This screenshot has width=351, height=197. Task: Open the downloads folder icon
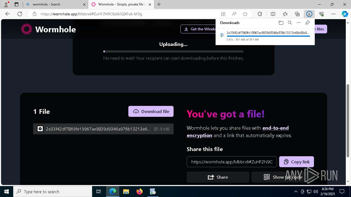click(281, 23)
